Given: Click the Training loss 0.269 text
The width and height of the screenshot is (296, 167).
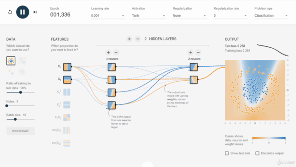Looking at the screenshot, I should point(237,51).
